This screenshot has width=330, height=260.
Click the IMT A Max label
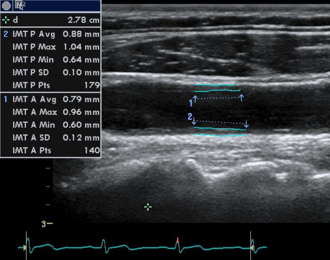[x=35, y=112]
